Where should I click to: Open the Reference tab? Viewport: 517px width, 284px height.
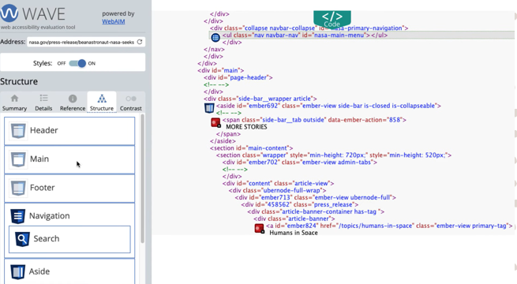point(73,103)
